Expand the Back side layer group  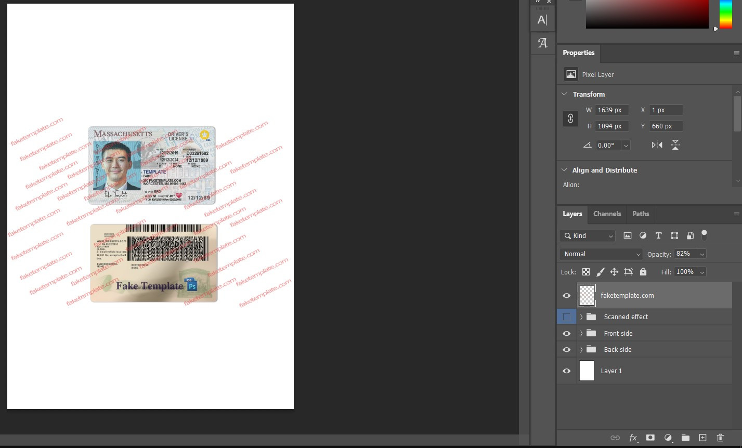(581, 350)
